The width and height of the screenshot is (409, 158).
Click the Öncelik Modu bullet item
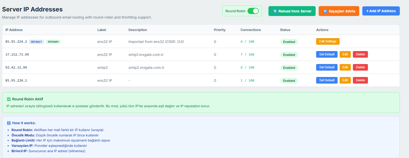(x=55, y=135)
